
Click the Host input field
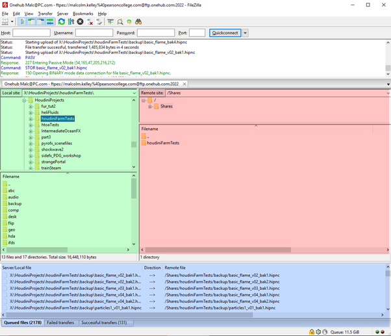pyautogui.click(x=31, y=33)
